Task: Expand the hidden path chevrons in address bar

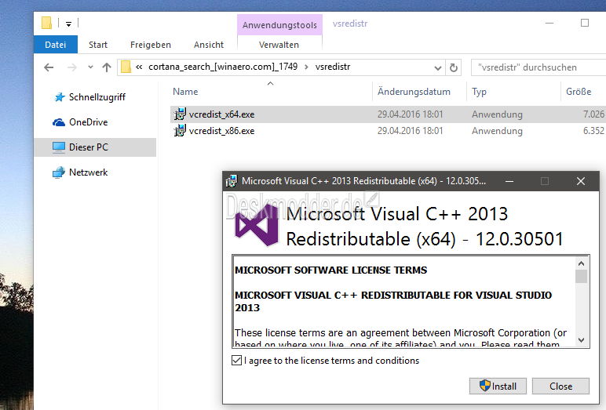Action: coord(139,67)
